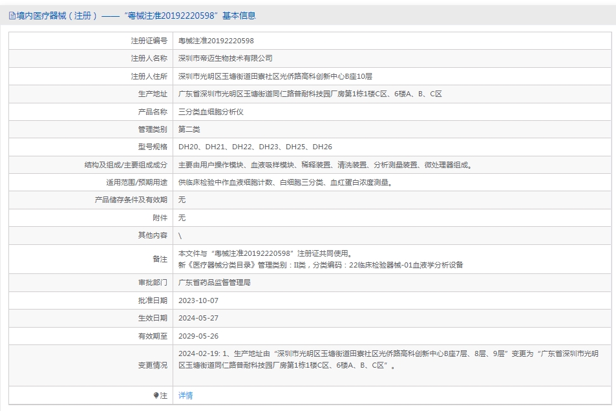Click the 注册人名称 row label
This screenshot has height=411, width=616.
tap(149, 58)
